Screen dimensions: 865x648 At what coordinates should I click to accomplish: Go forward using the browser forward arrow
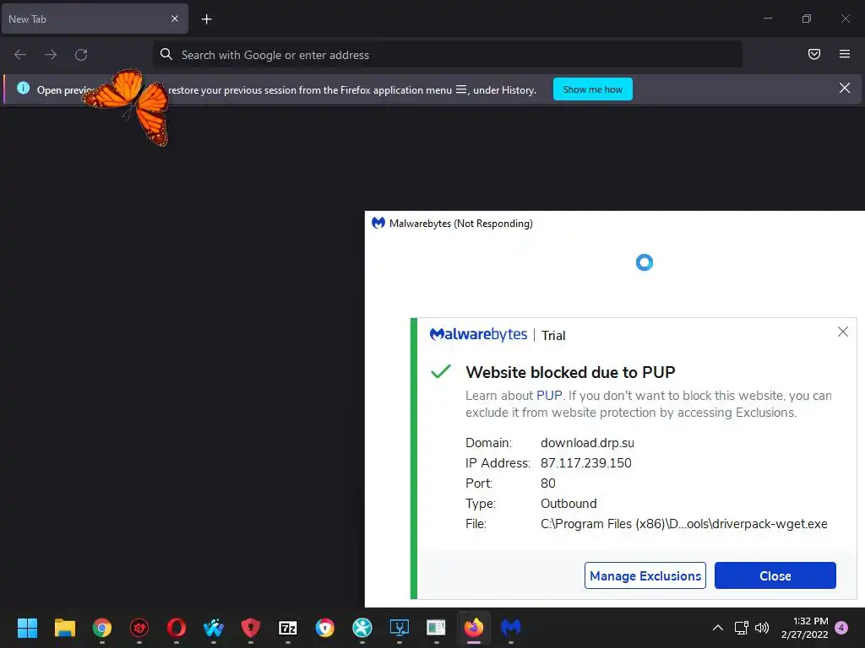pos(51,55)
